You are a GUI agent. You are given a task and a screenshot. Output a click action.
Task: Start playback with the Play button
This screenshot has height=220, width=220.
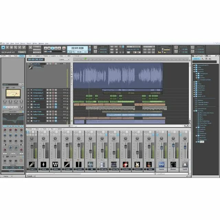click(53, 48)
